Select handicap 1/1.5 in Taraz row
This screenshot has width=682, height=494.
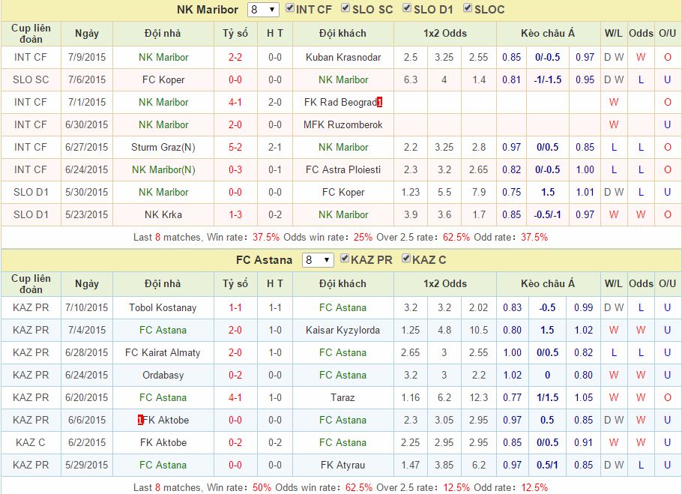548,397
